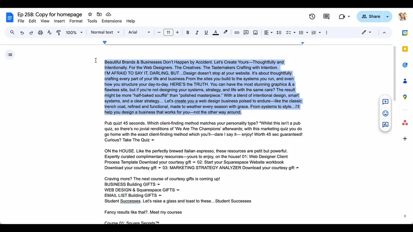This screenshot has height=232, width=413.
Task: Choose highlight color
Action: (x=225, y=32)
